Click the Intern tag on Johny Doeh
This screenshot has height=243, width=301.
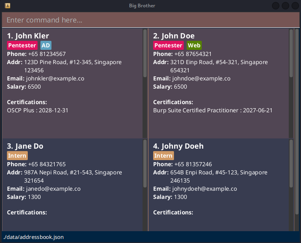pyautogui.click(x=163, y=156)
